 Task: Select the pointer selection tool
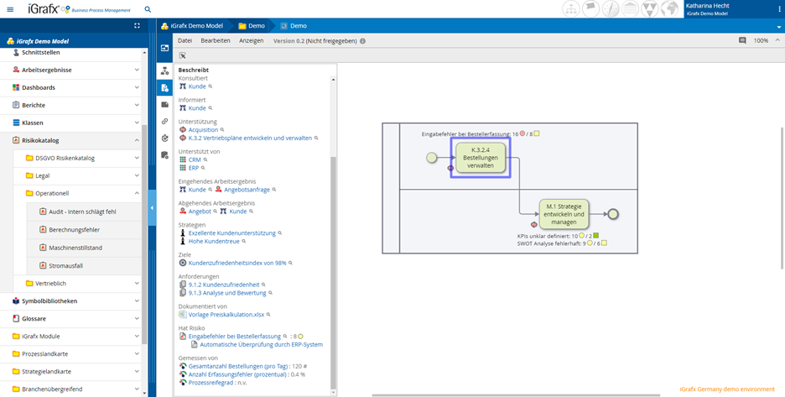click(x=182, y=55)
